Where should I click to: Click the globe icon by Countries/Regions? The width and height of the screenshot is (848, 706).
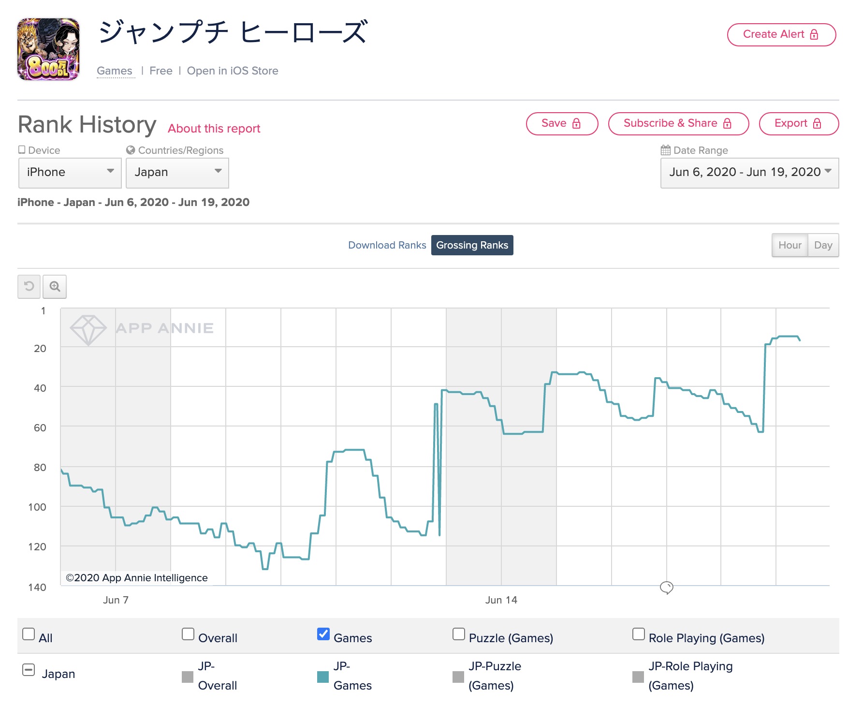[x=131, y=150]
